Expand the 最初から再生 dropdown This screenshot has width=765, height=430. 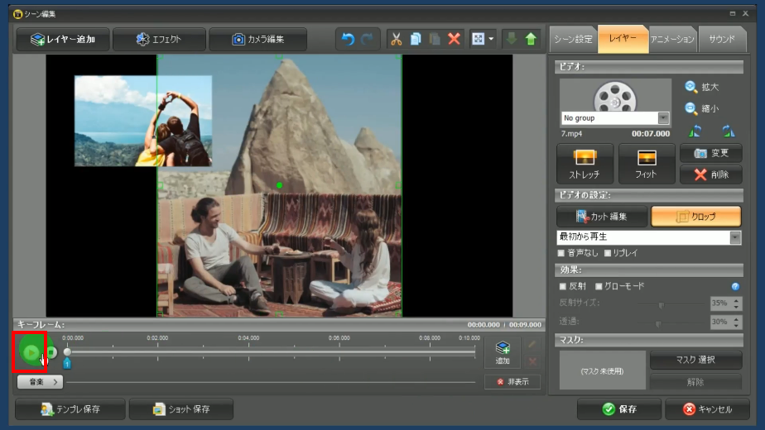734,238
